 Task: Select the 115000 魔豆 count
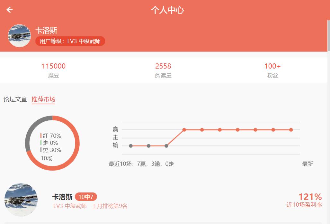[53, 70]
